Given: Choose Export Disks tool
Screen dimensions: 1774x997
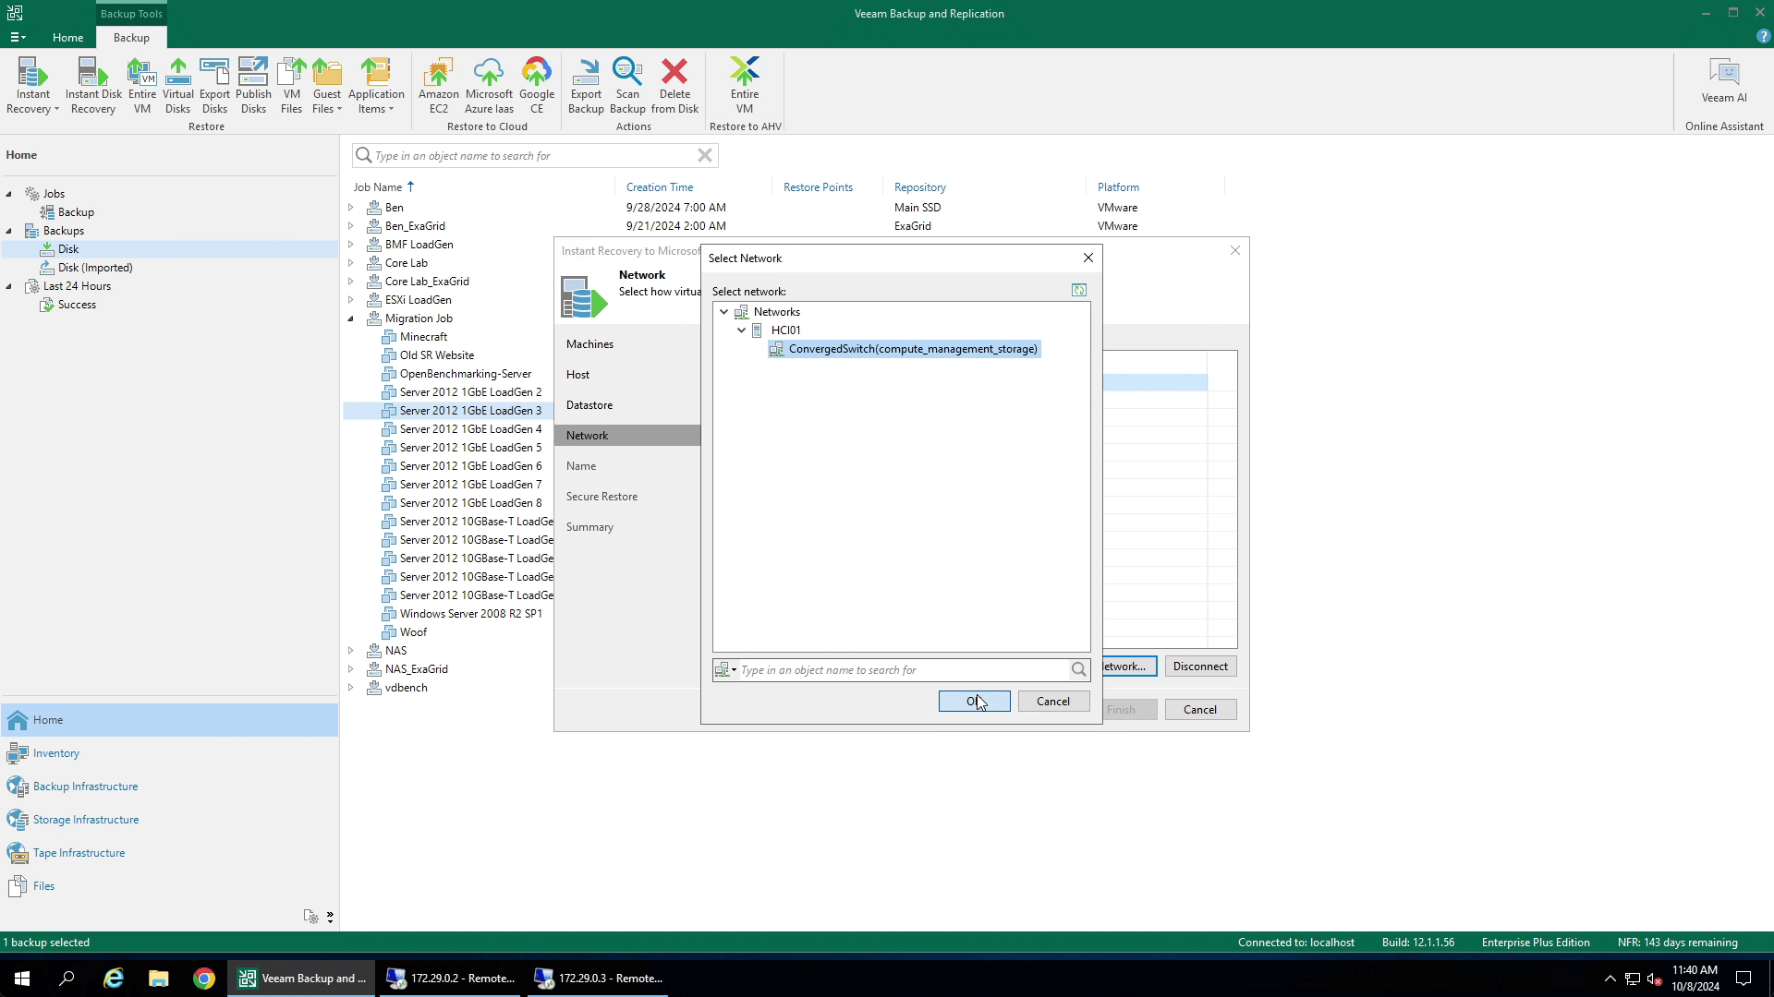Looking at the screenshot, I should [214, 85].
